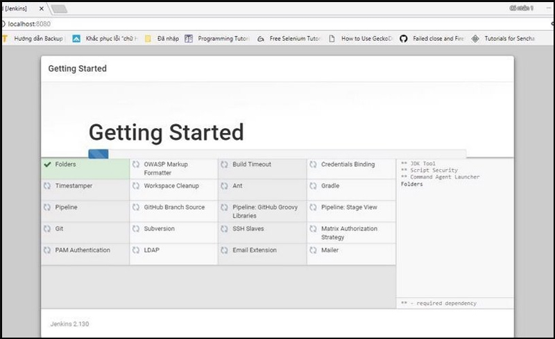Image resolution: width=555 pixels, height=339 pixels.
Task: Click the JDK Tool log line
Action: (x=418, y=164)
